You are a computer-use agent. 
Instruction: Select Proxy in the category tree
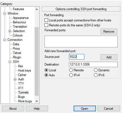pyautogui.click(x=16, y=49)
